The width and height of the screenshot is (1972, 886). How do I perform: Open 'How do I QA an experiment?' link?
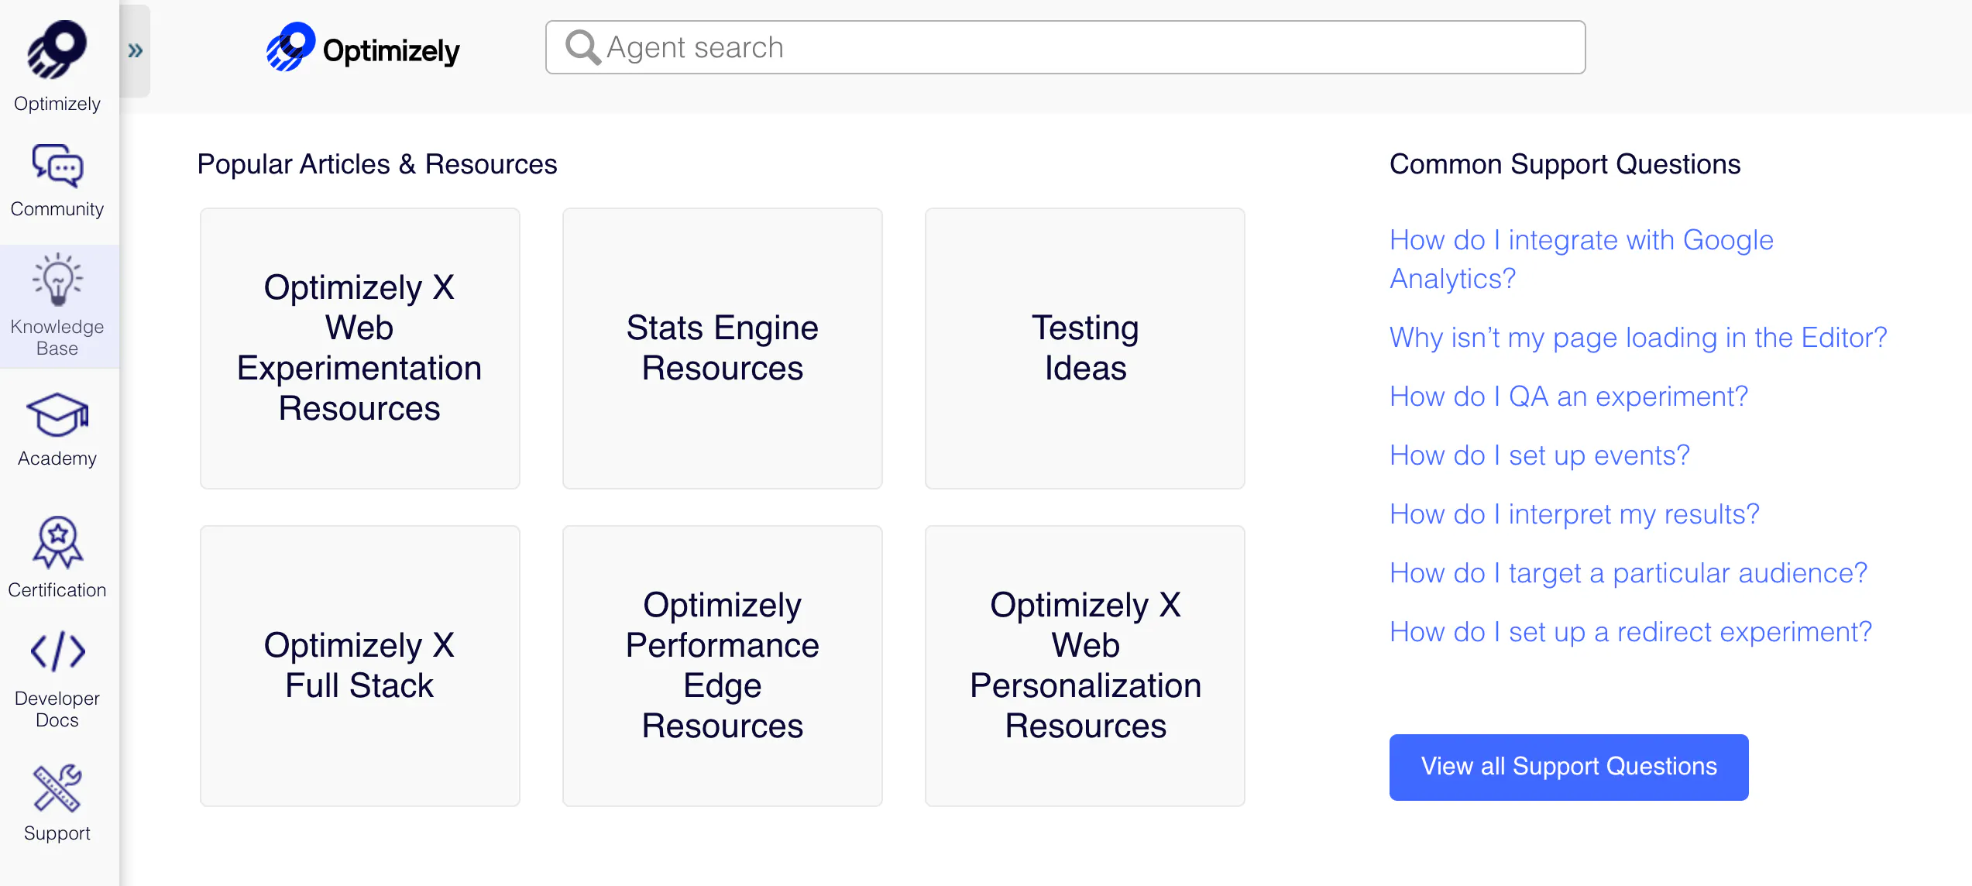tap(1568, 397)
